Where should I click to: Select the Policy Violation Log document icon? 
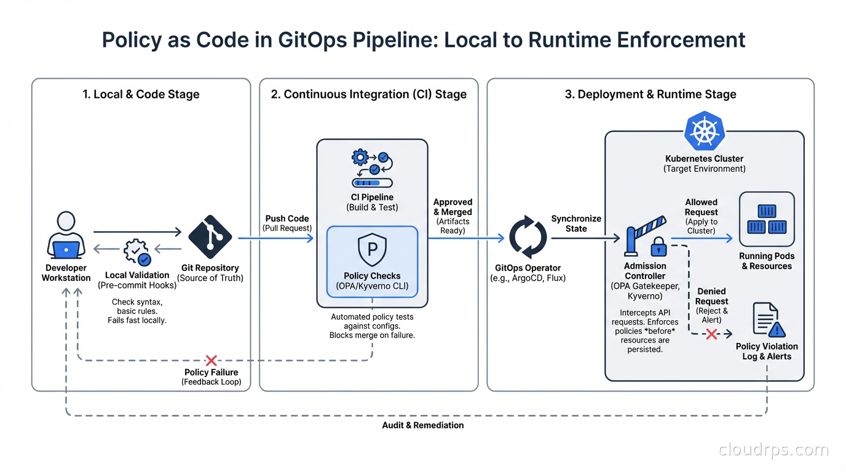767,320
